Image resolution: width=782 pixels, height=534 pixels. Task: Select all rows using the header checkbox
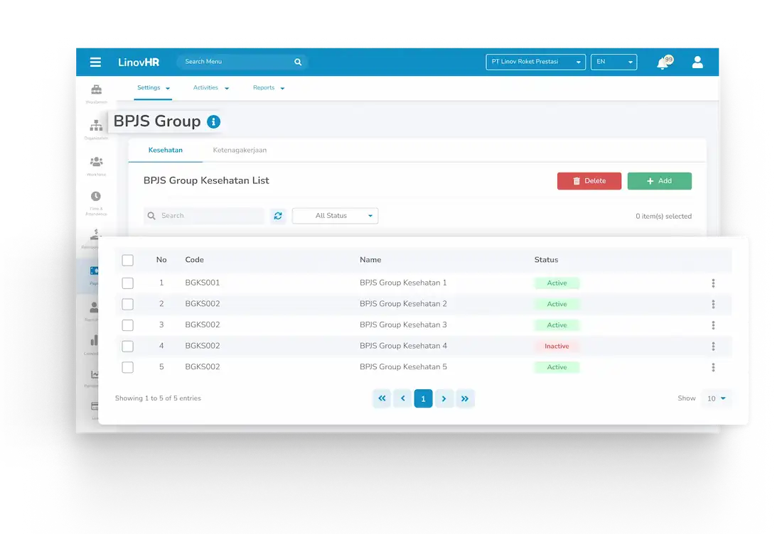(127, 260)
